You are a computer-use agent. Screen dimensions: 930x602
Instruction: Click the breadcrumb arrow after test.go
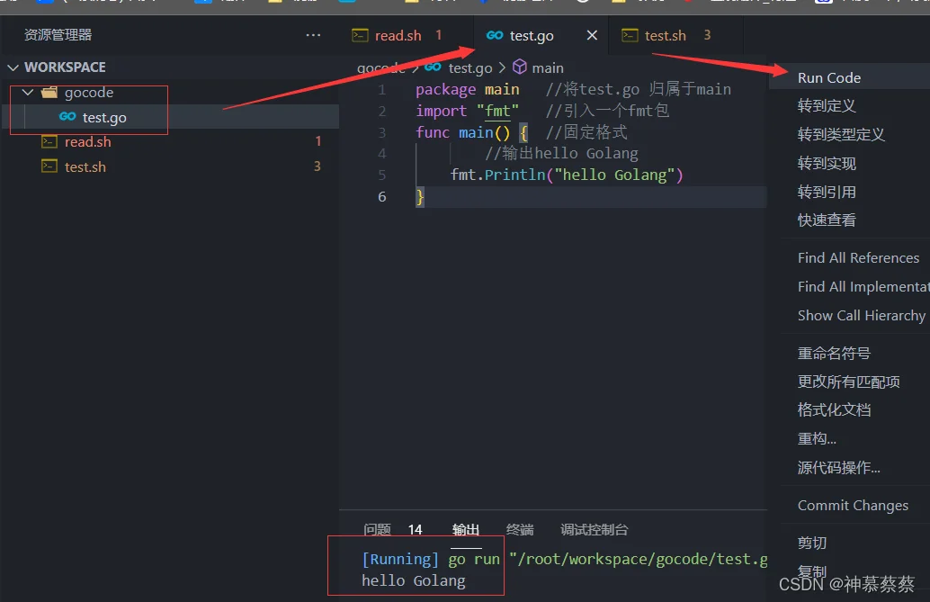tap(503, 67)
